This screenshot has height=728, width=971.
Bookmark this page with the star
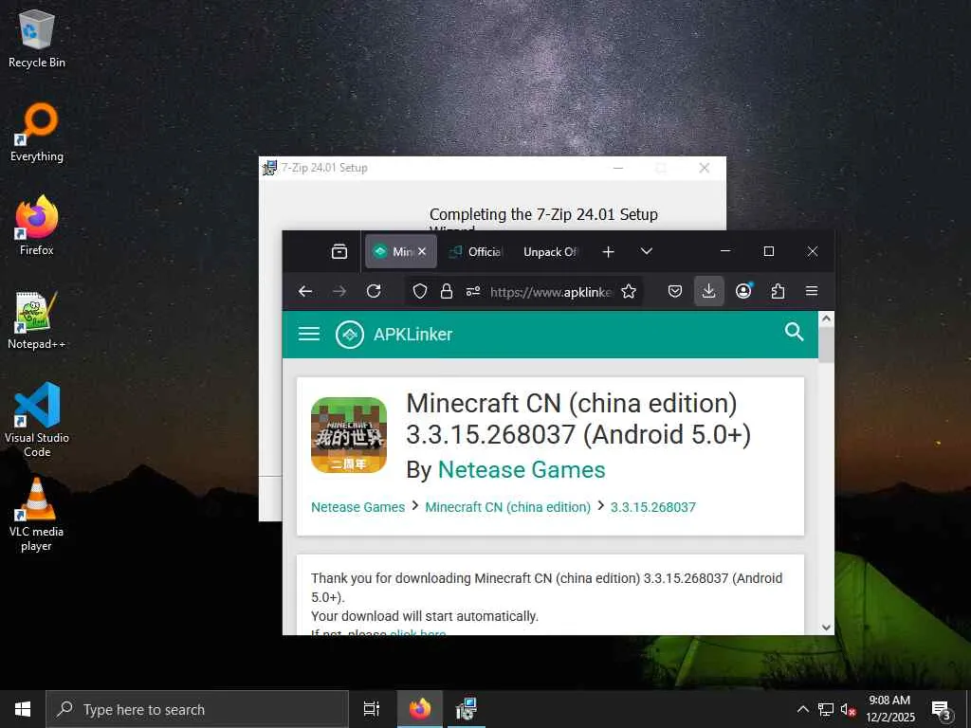(629, 291)
